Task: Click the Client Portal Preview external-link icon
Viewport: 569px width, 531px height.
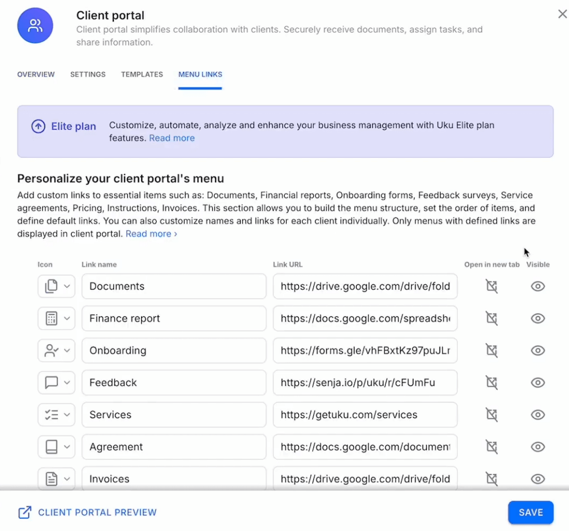Action: click(x=25, y=513)
